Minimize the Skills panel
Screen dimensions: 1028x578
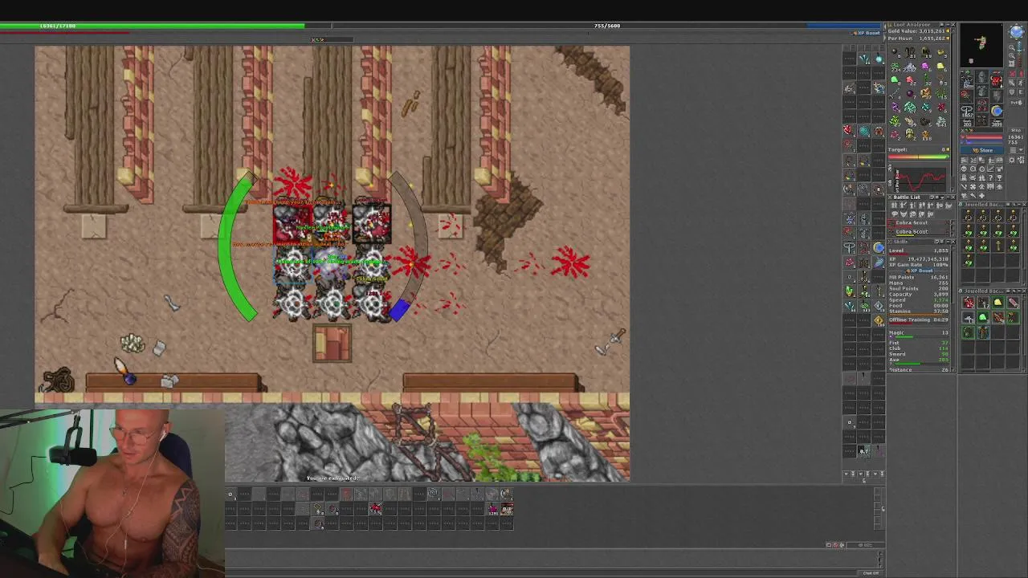click(948, 242)
